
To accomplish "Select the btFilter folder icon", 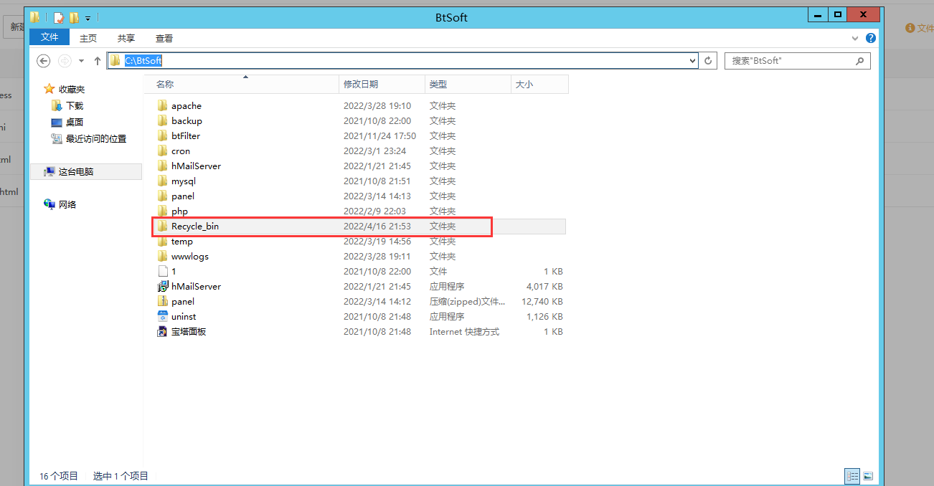I will pos(162,135).
